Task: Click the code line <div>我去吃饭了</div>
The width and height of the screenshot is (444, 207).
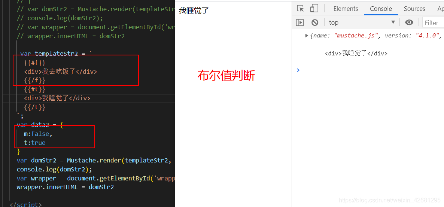Action: [x=61, y=71]
